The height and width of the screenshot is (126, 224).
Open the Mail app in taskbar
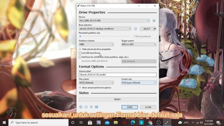(107, 122)
